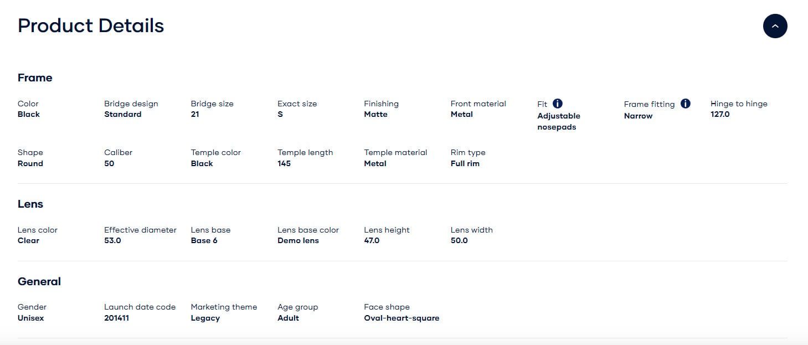The height and width of the screenshot is (345, 808).
Task: Click the Effective diameter label
Action: pyautogui.click(x=140, y=230)
